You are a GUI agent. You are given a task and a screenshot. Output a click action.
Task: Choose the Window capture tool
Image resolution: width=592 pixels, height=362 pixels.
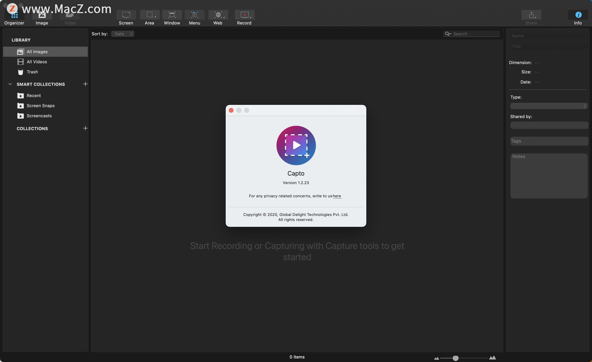tap(172, 18)
